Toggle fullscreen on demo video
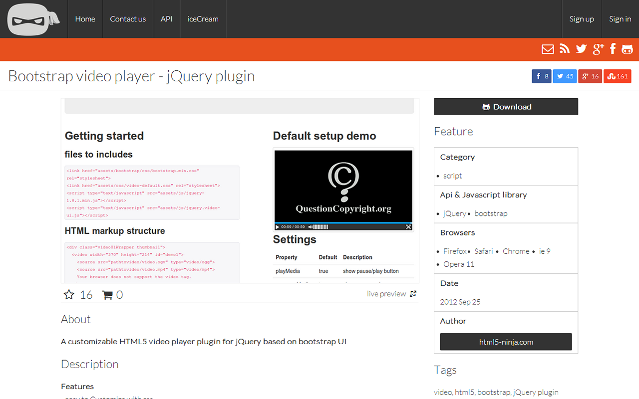Screen dimensions: 639x399 [408, 227]
